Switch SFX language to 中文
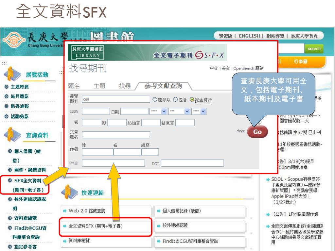Screen dimensions: 335x251 click(214, 68)
